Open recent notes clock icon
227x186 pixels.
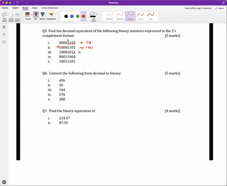[4, 42]
